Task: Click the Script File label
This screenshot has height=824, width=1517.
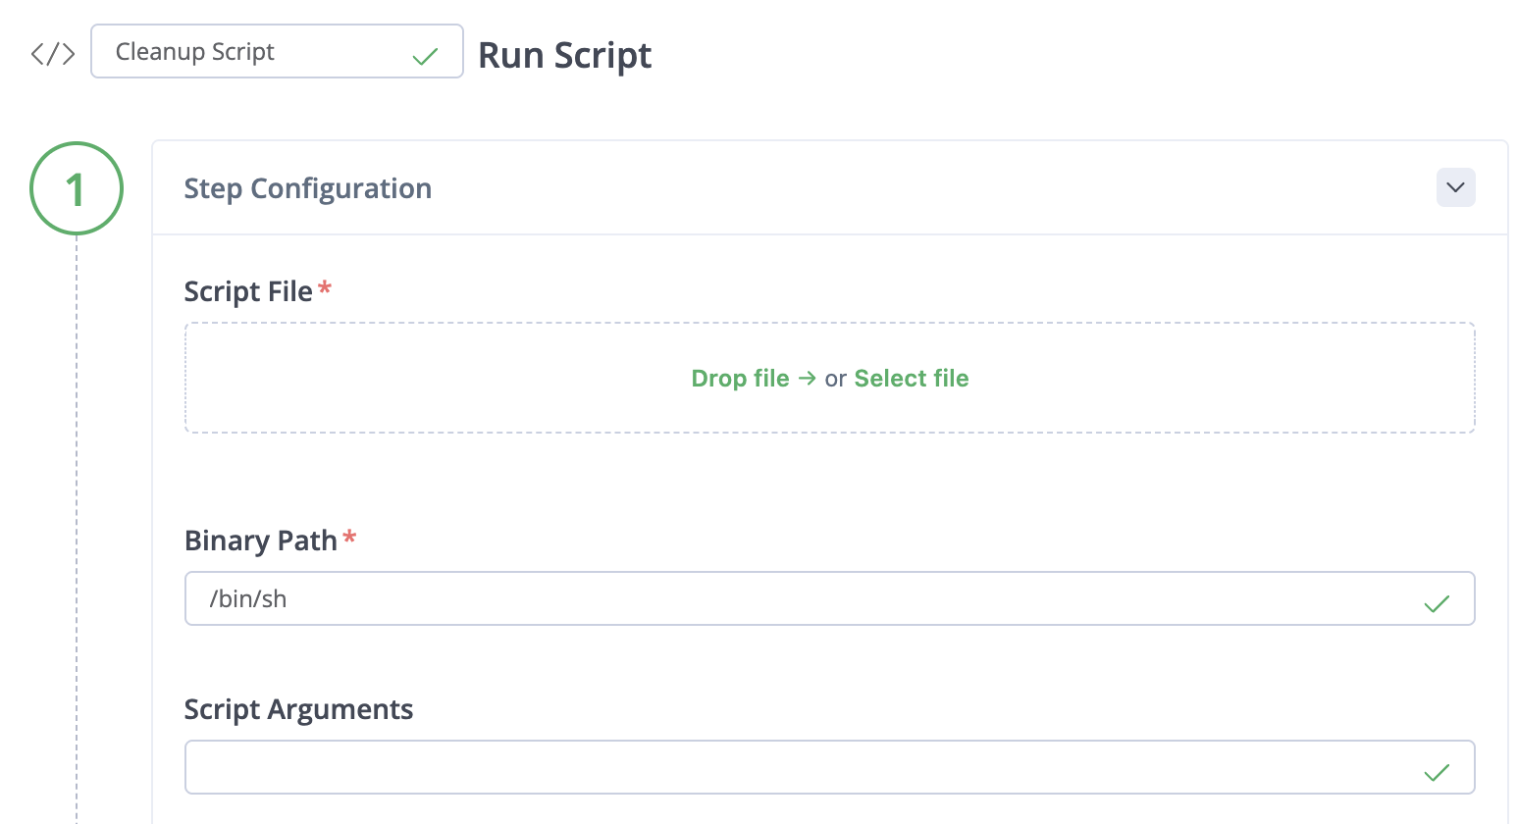Action: coord(248,291)
